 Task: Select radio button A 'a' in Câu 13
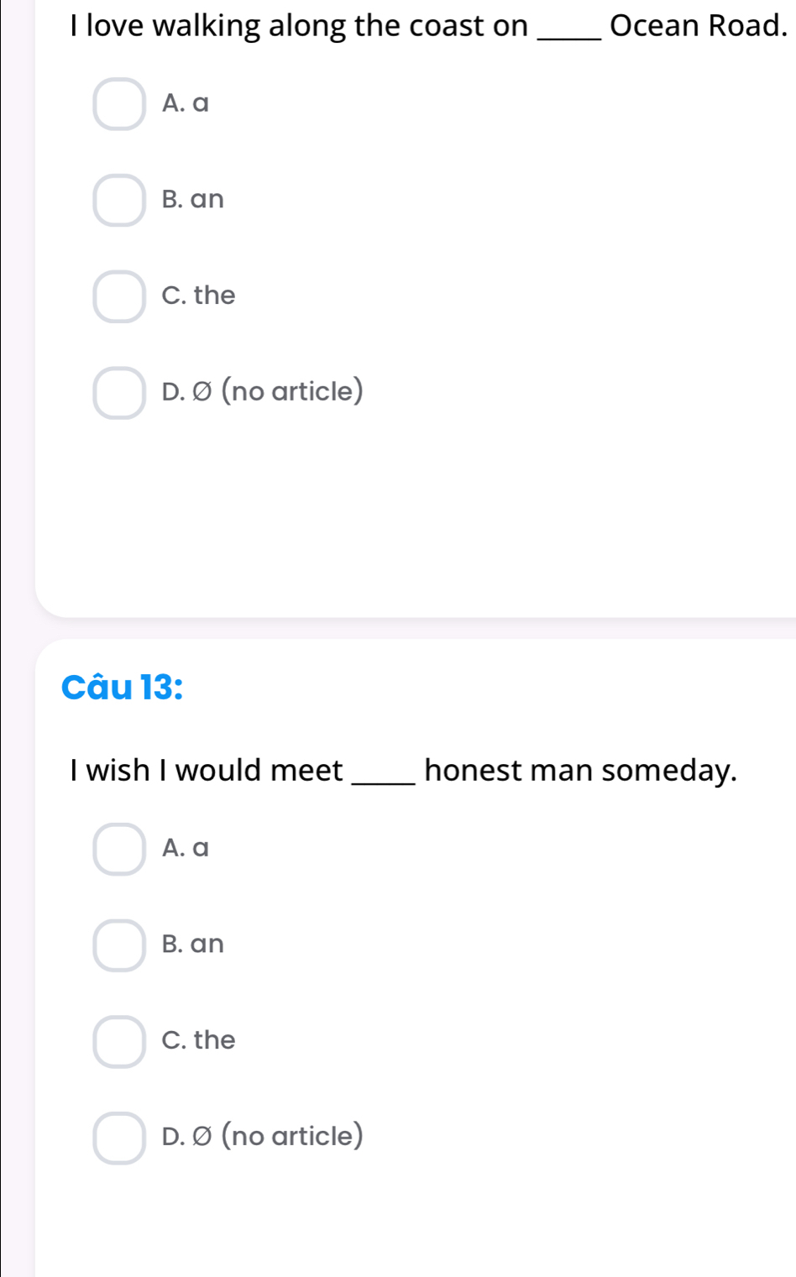tap(119, 849)
